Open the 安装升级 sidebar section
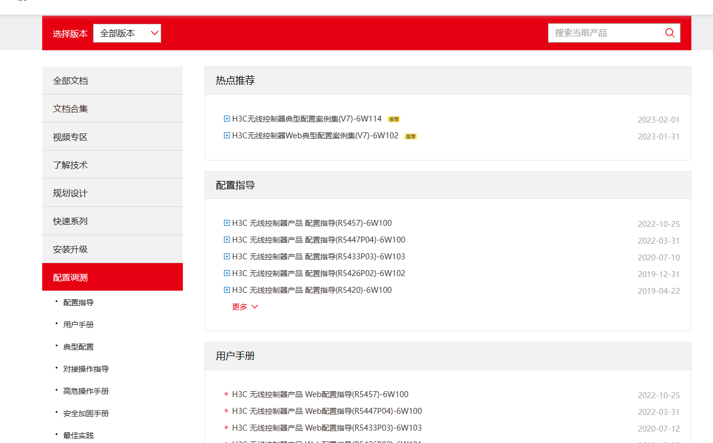The height and width of the screenshot is (443, 713). pyautogui.click(x=113, y=249)
